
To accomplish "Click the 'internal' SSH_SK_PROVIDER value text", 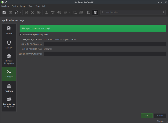I will tap(48, 49).
